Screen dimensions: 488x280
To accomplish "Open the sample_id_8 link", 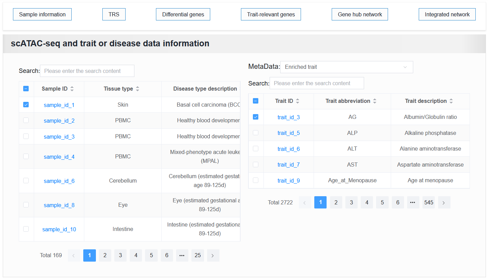I will coord(59,205).
